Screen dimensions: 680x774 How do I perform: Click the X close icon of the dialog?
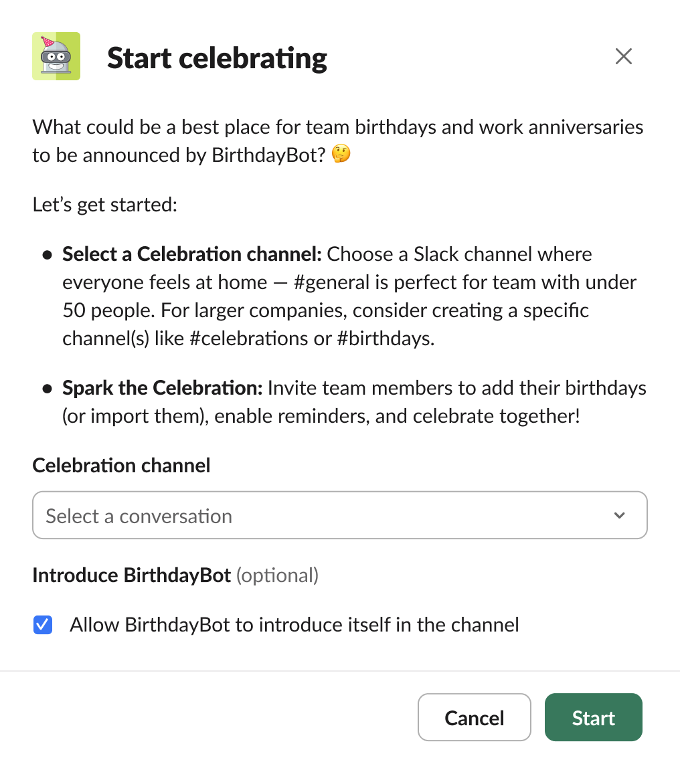(x=624, y=56)
